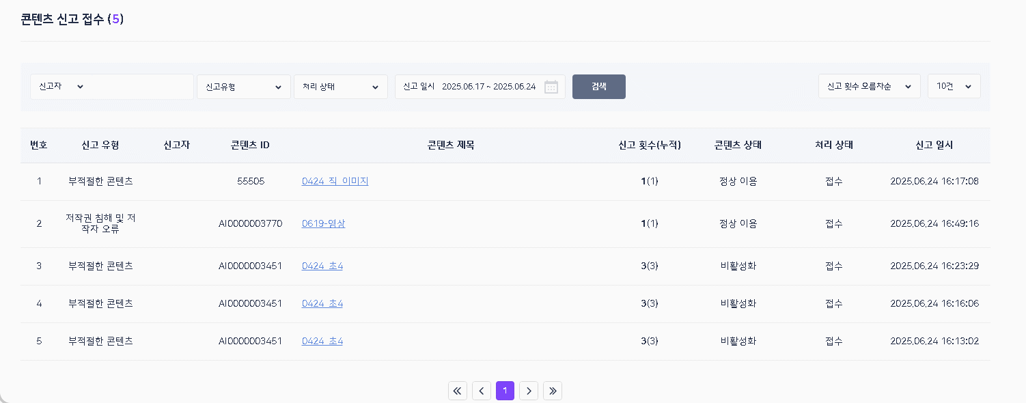Open the 신고유형 filter dropdown
Screen dimensions: 1026x403
[x=243, y=87]
